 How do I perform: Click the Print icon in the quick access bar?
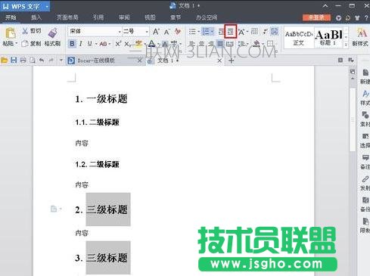click(x=23, y=60)
